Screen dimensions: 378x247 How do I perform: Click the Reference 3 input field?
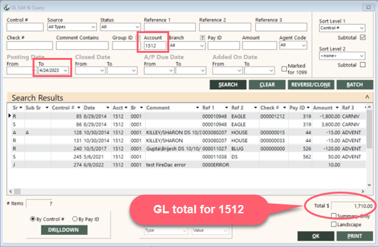[281, 27]
